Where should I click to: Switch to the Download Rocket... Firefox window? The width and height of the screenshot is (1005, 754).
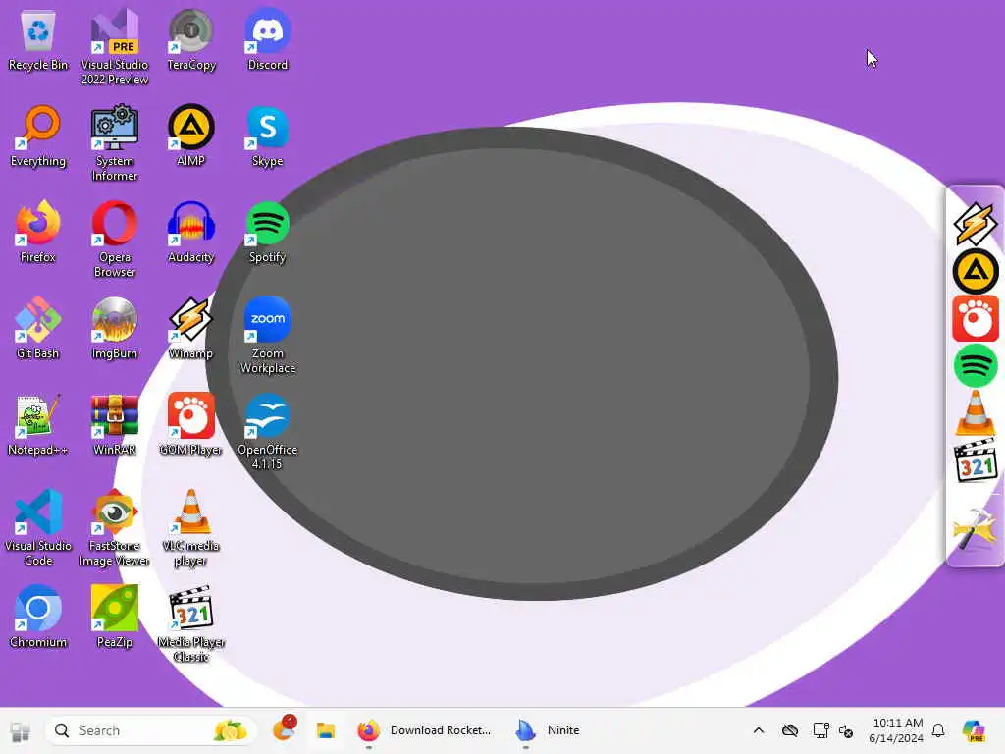tap(425, 730)
